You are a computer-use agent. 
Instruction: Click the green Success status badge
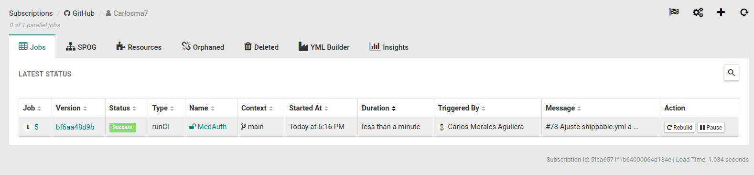pyautogui.click(x=123, y=127)
